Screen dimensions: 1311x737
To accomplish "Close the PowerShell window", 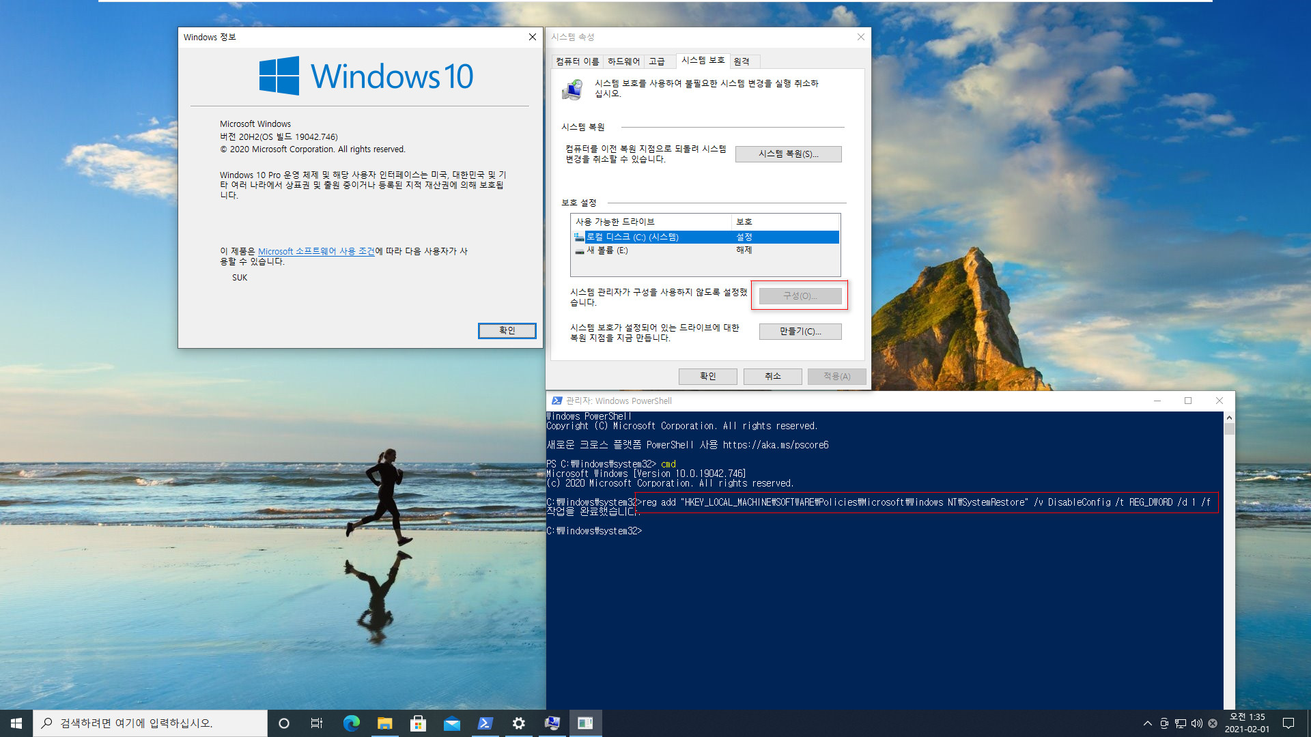I will (1219, 401).
